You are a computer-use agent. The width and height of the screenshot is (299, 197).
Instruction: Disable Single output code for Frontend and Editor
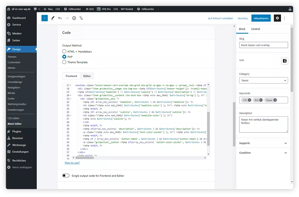point(65,175)
